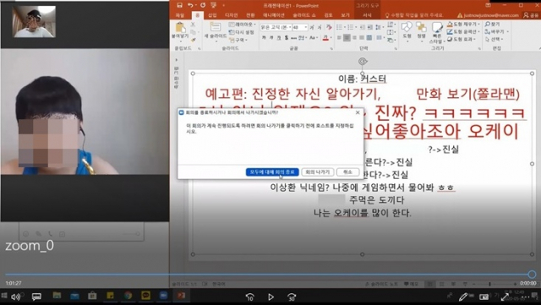Skip forward 30 seconds in the player
This screenshot has width=541, height=305.
point(292,297)
